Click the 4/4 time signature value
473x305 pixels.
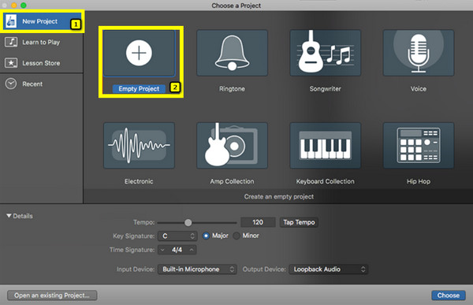pos(177,250)
